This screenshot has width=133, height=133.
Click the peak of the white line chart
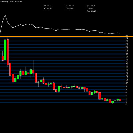click(5, 15)
